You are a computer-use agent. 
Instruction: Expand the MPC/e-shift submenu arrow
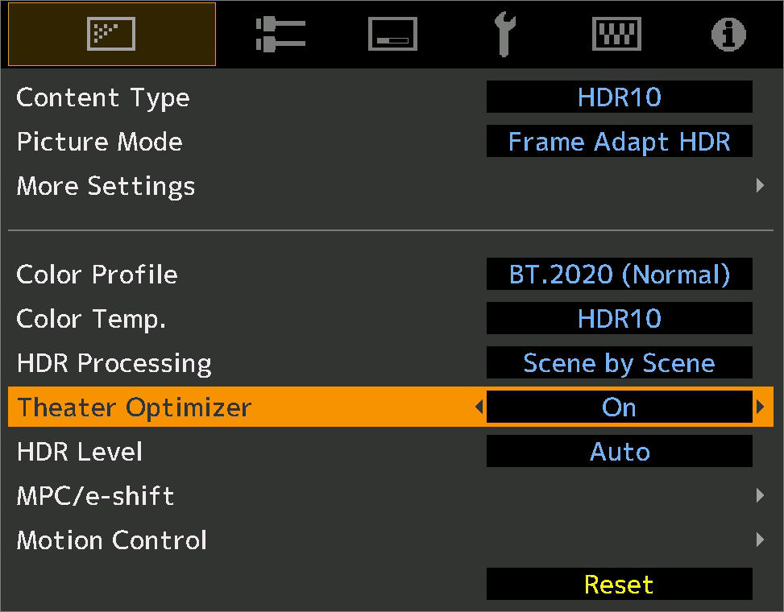click(x=760, y=496)
